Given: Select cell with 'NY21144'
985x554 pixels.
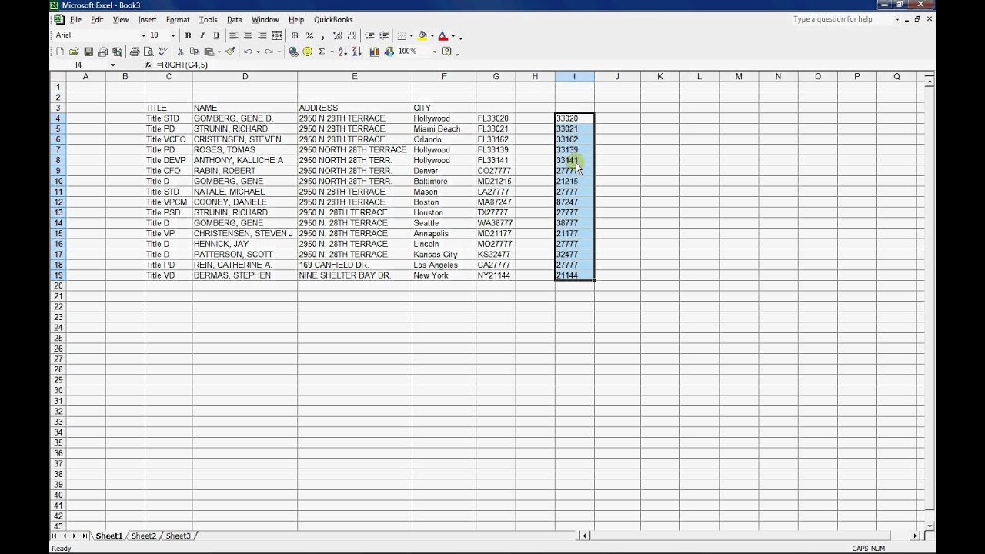Looking at the screenshot, I should coord(496,275).
